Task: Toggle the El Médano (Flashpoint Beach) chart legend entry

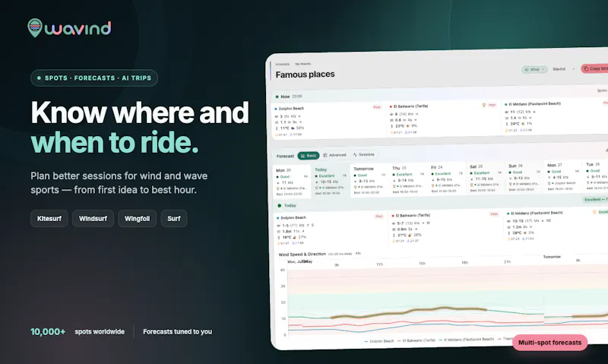Action: (x=467, y=340)
